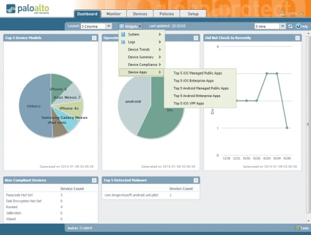Click the Others pie chart slice
This screenshot has width=311, height=235.
[x=33, y=106]
